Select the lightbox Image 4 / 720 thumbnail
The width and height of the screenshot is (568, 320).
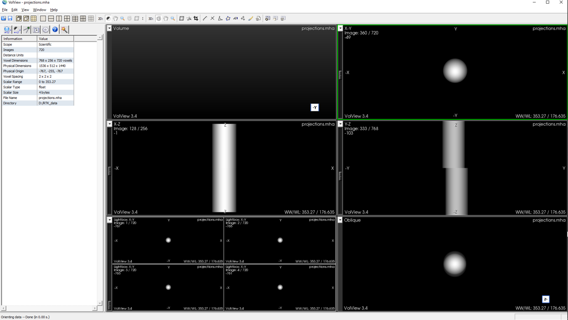tap(280, 288)
